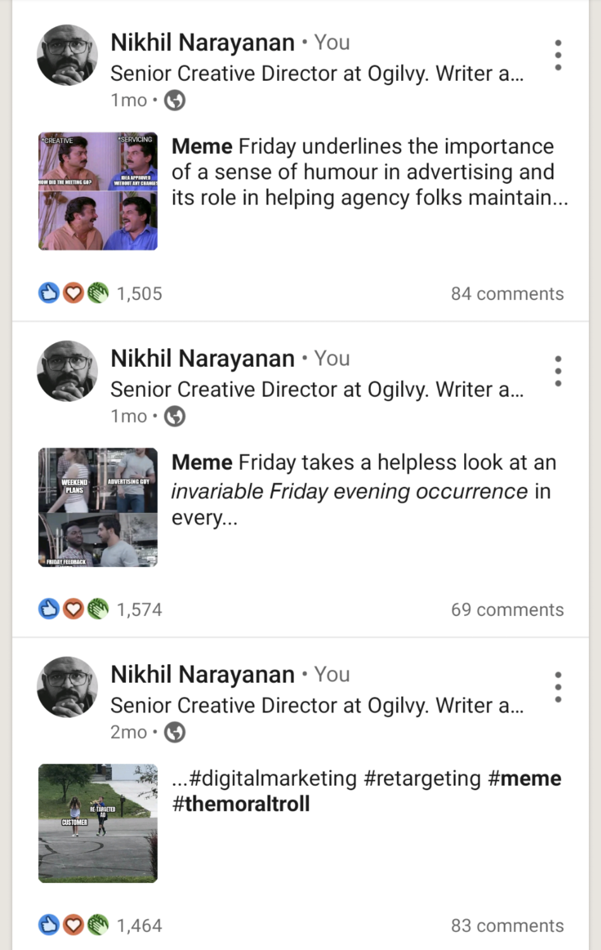Click profile avatar on third post
Image resolution: width=601 pixels, height=950 pixels.
(67, 687)
